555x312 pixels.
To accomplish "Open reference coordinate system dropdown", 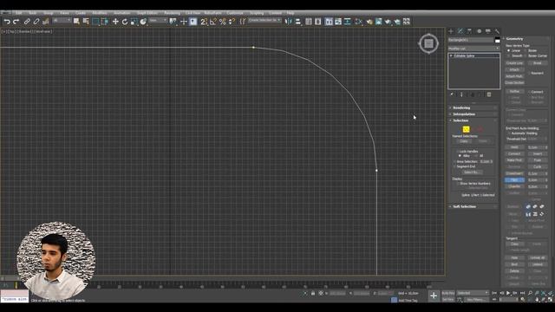I will point(158,21).
